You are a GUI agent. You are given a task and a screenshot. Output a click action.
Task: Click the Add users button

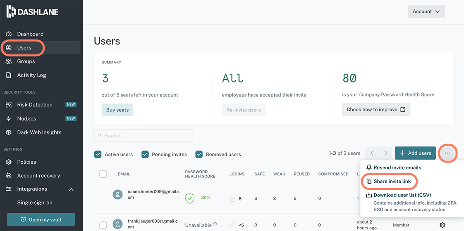pyautogui.click(x=415, y=153)
